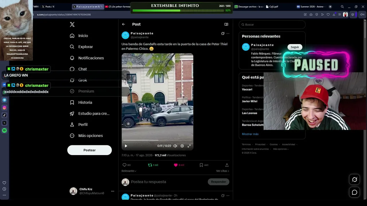Open the post's three-dot more menu
367x206 pixels.
pyautogui.click(x=228, y=33)
